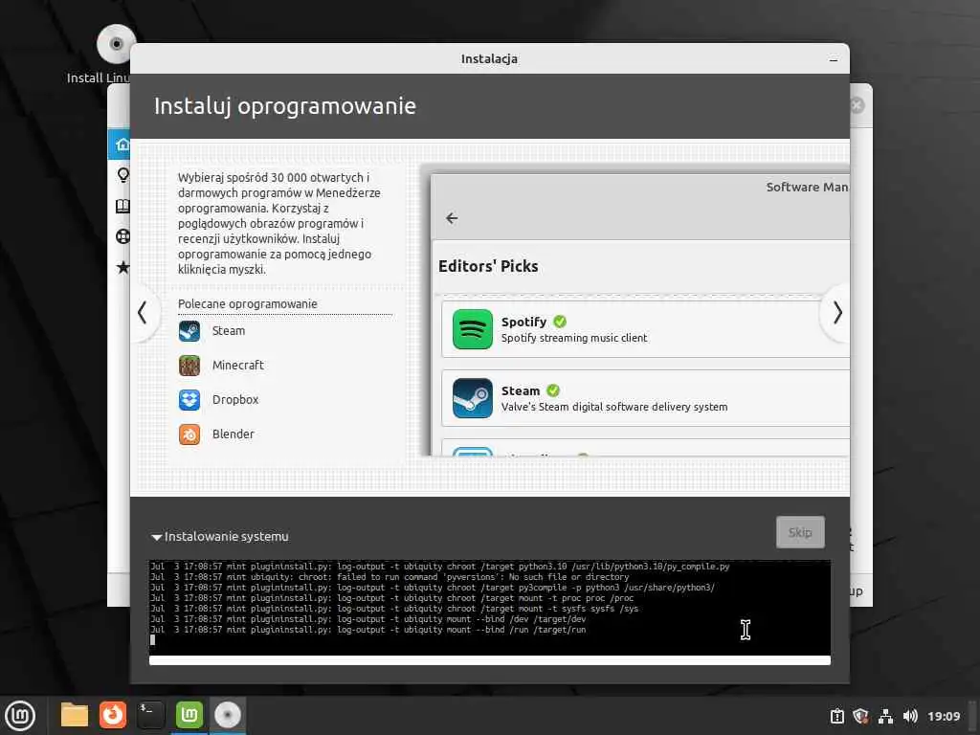Click the Steam label in recommended list
This screenshot has height=735, width=980.
[229, 330]
